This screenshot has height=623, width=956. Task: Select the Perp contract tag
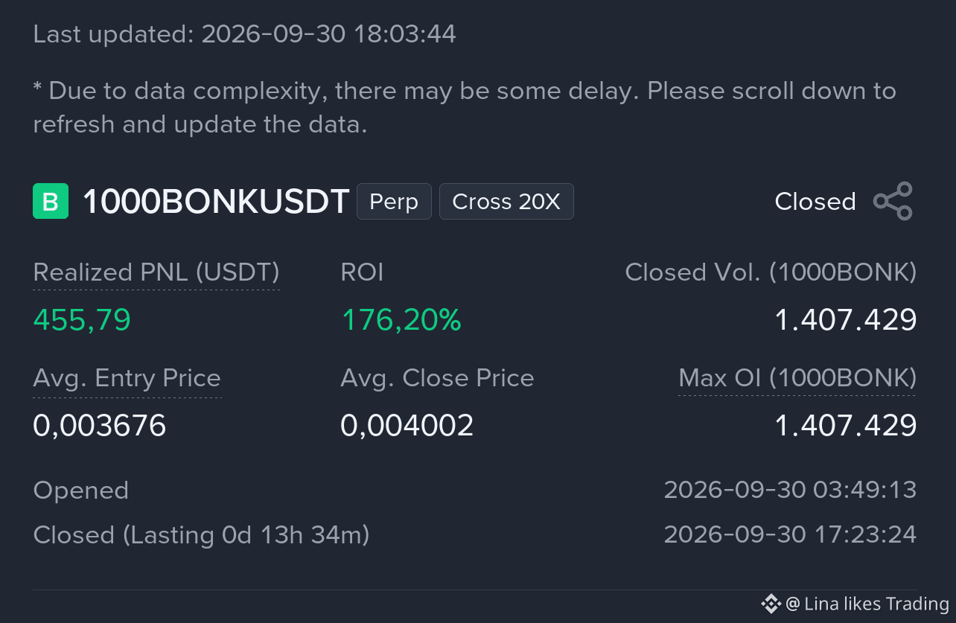coord(394,202)
